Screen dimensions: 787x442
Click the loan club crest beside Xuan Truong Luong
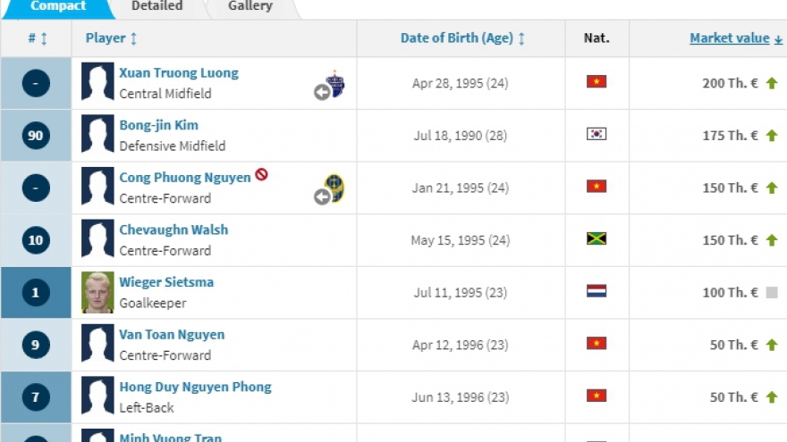[x=335, y=84]
